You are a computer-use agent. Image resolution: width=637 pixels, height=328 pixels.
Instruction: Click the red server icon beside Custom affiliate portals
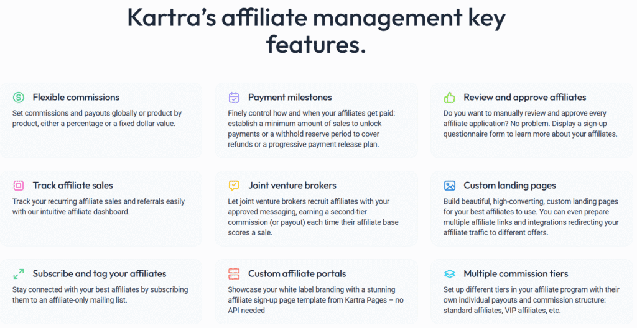tap(234, 274)
